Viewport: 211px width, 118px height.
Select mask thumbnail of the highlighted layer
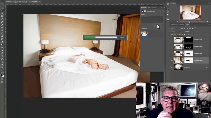tap(189, 60)
